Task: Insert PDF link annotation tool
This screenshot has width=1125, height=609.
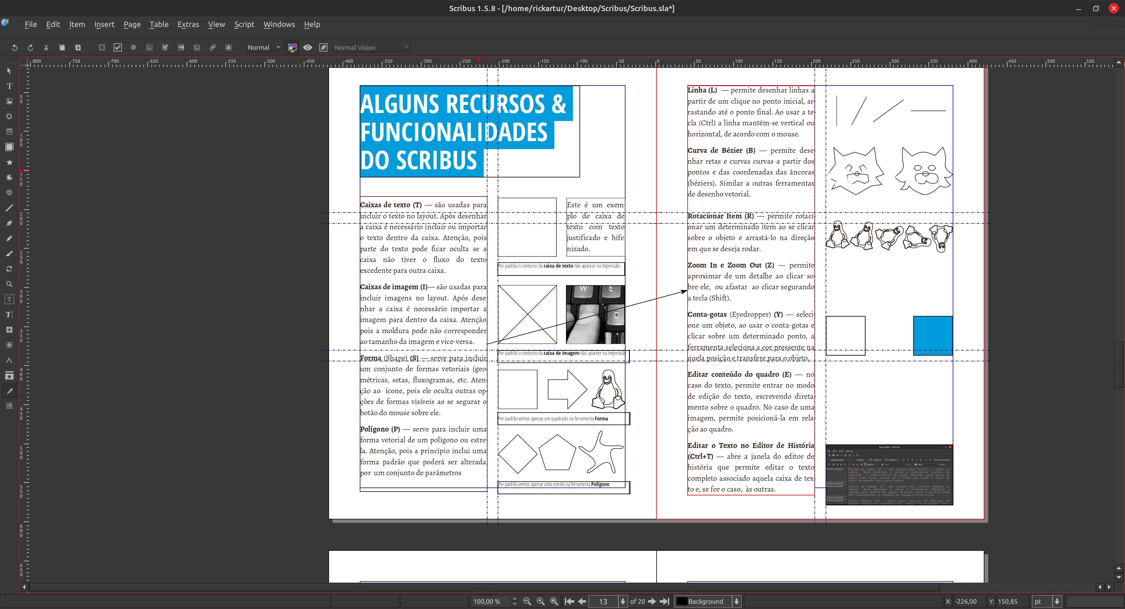Action: (213, 48)
